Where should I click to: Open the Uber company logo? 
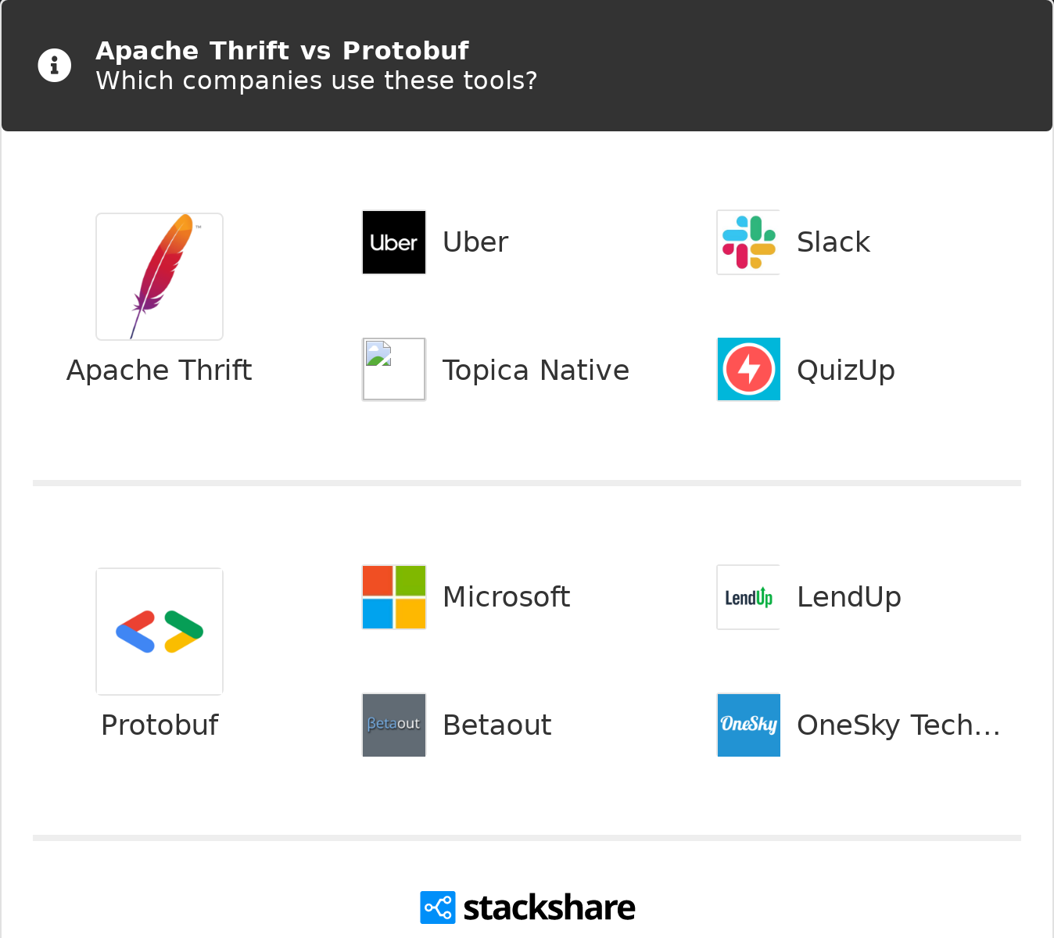point(394,242)
